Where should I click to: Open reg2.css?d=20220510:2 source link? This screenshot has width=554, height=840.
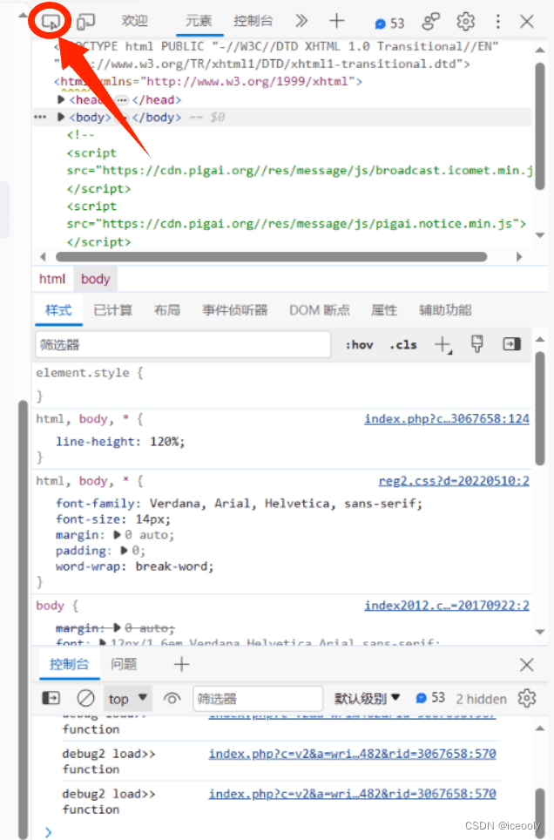454,481
